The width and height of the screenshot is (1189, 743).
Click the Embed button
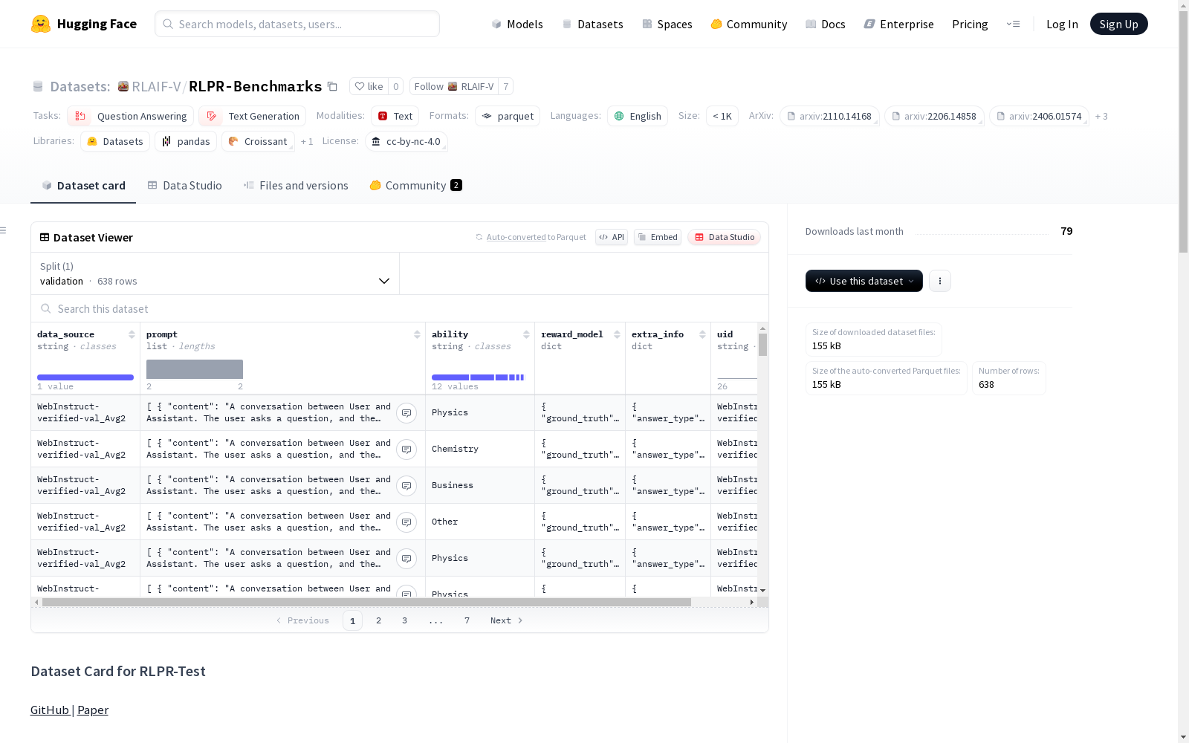(658, 237)
